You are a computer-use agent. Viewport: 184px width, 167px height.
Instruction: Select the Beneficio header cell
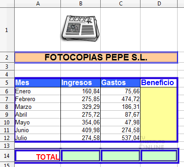click(x=158, y=83)
